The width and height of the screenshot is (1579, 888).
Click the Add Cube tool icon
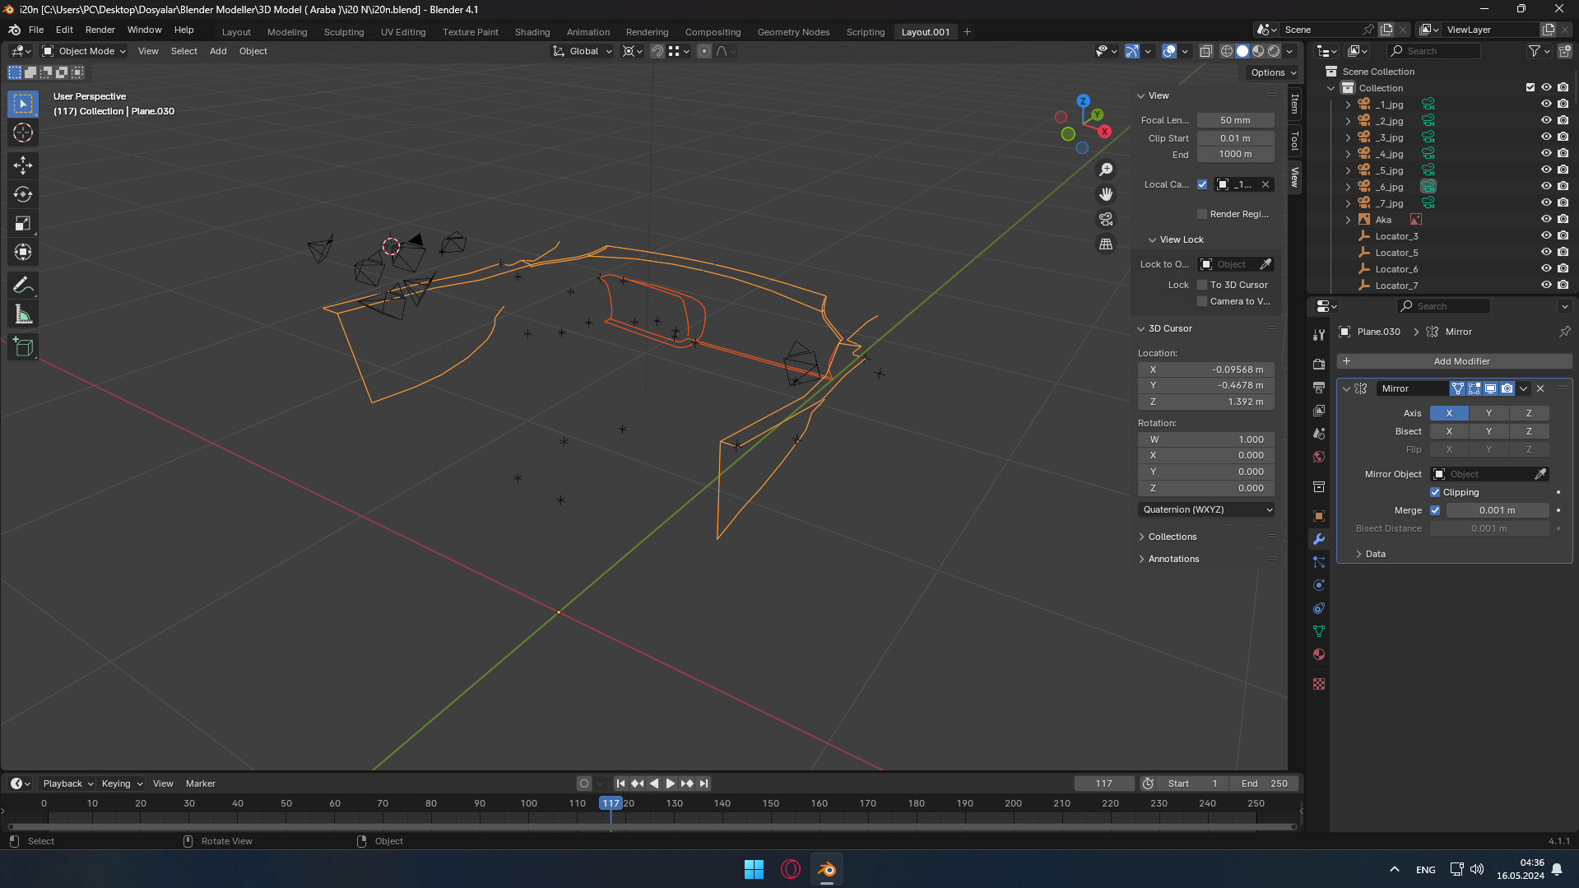(23, 347)
